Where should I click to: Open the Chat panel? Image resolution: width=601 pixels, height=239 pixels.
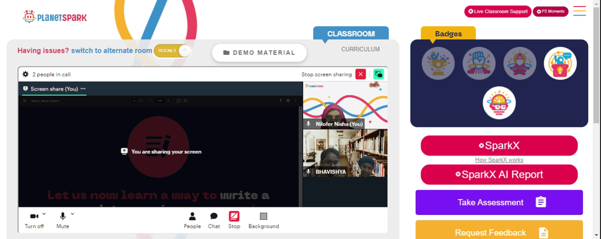(214, 220)
